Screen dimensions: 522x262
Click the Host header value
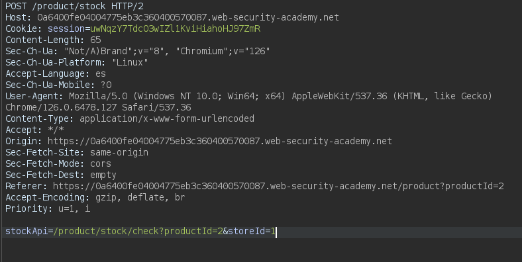point(188,17)
